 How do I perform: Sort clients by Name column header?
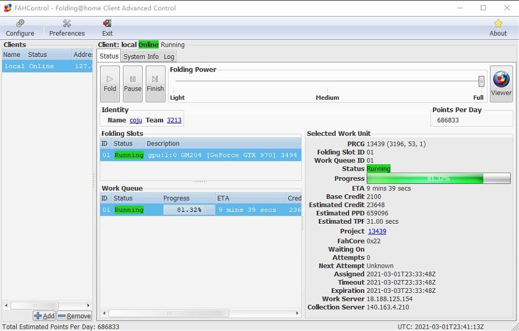[14, 55]
